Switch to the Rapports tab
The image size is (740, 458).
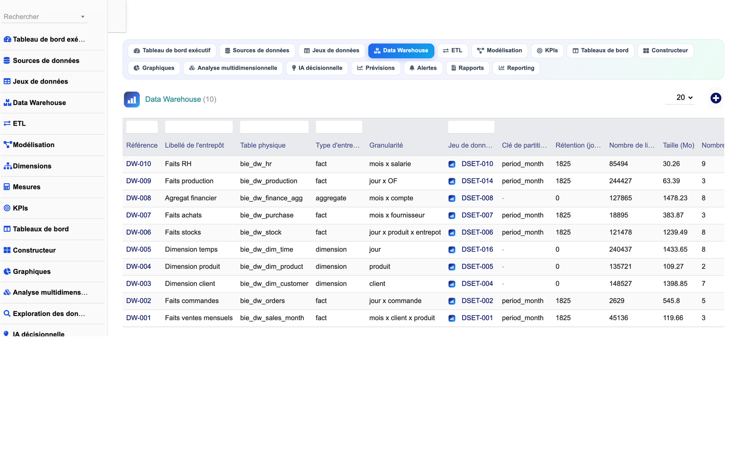point(468,68)
